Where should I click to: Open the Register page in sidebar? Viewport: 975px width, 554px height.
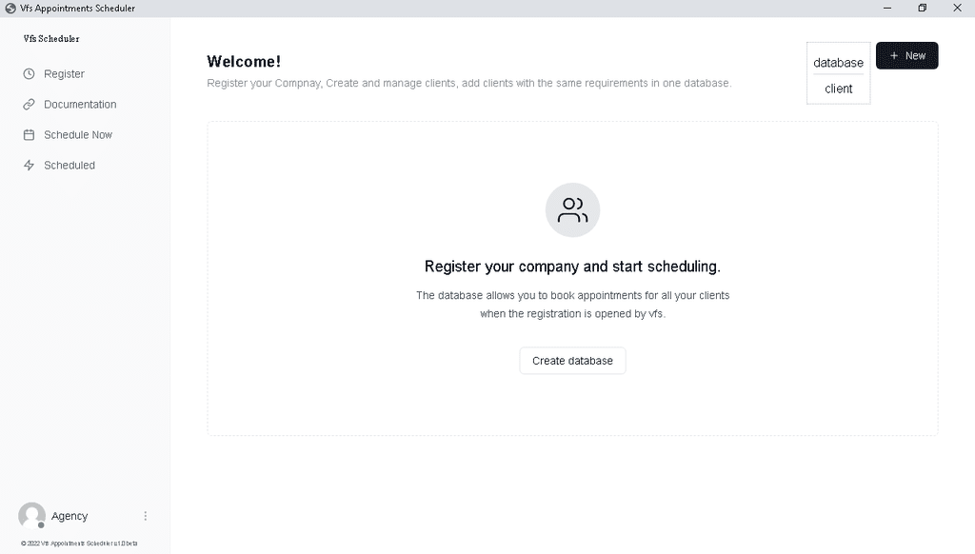[x=64, y=74]
